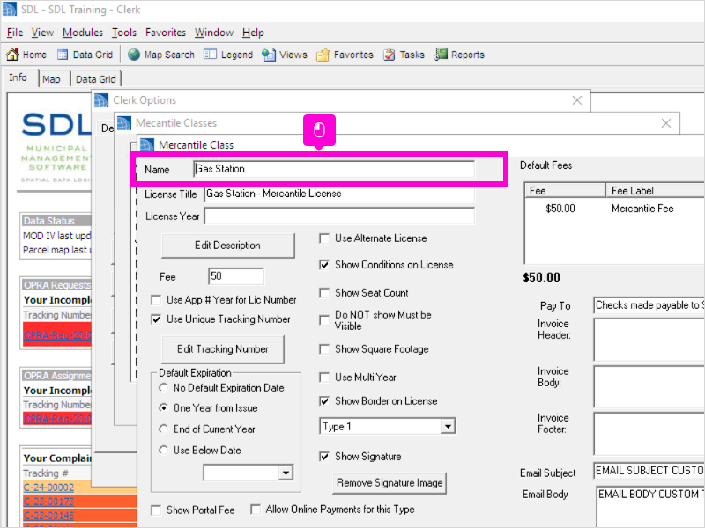The width and height of the screenshot is (705, 528).
Task: Enable Use Alternate License checkbox
Action: click(x=324, y=238)
